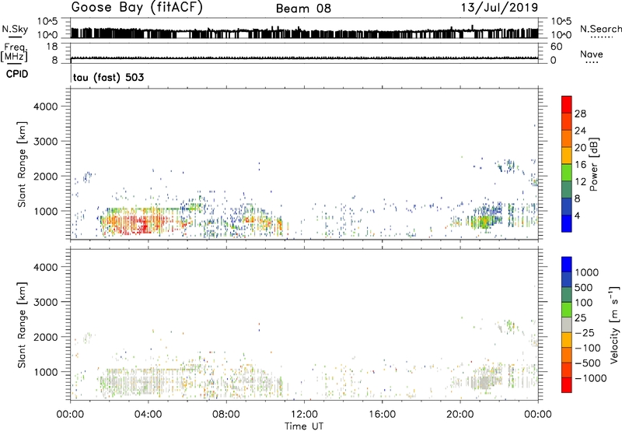Click the '28' Power colorbar value
The height and width of the screenshot is (431, 622).
tap(580, 114)
